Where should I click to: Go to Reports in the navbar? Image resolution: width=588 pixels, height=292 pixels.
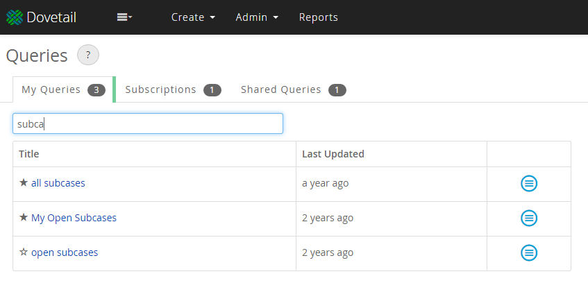[319, 17]
